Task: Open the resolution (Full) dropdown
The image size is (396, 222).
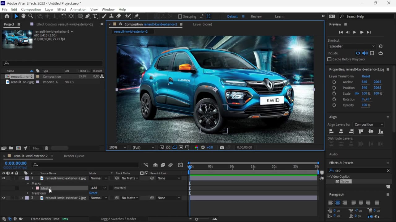Action: [143, 147]
